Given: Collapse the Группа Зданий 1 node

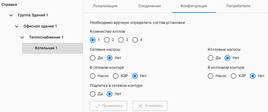Looking at the screenshot, I should point(11,15).
